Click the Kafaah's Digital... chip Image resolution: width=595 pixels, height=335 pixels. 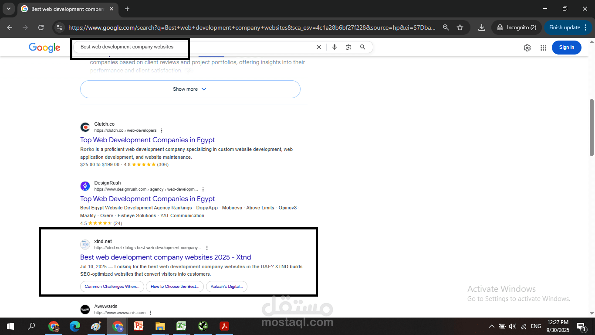(227, 287)
